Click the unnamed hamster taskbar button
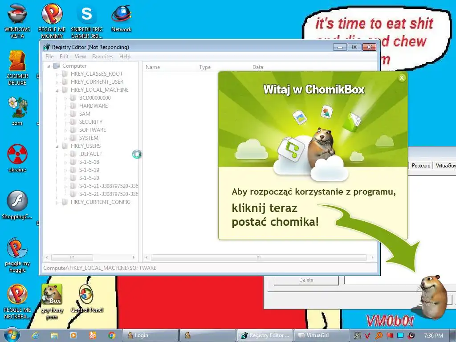 [x=208, y=335]
